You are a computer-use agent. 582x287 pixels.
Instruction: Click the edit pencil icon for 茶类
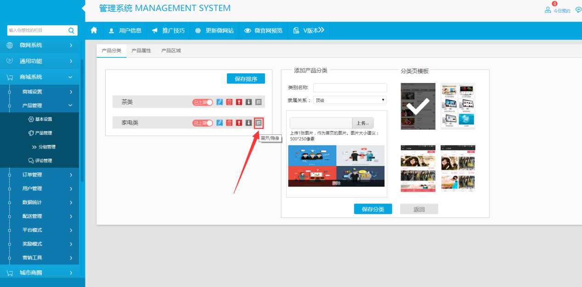coord(220,102)
